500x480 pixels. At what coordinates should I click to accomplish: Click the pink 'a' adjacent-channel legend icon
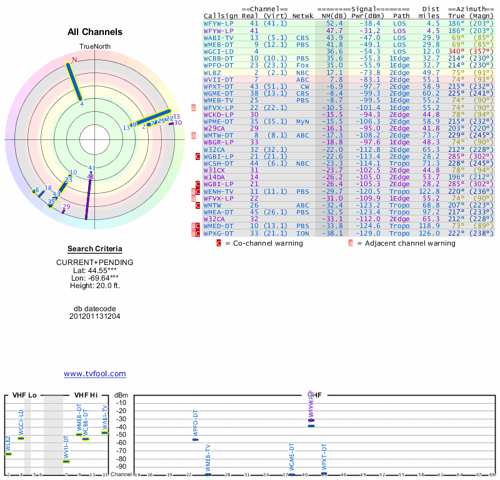pos(351,243)
